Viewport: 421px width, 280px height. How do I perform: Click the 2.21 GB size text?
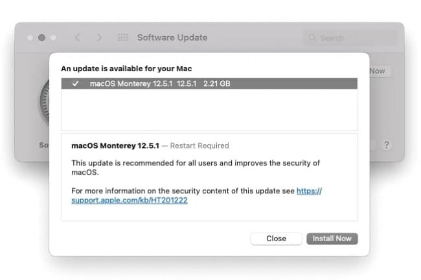click(217, 83)
